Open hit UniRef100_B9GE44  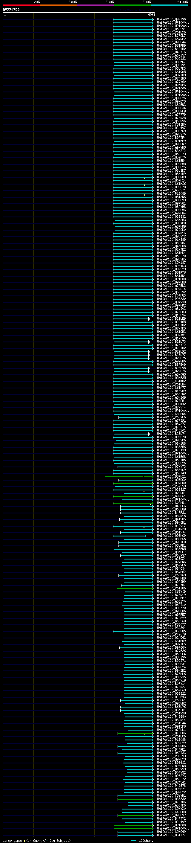click(x=171, y=42)
